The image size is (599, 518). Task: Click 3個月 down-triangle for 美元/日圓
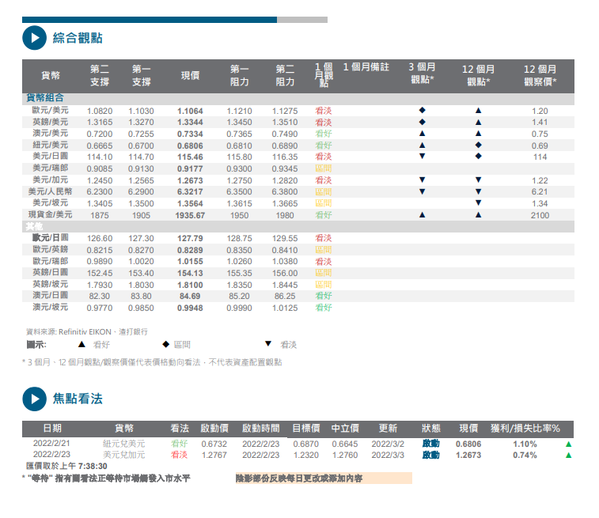(x=422, y=157)
